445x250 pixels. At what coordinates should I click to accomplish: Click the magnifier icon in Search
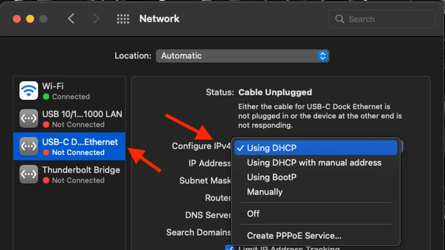[x=340, y=19]
